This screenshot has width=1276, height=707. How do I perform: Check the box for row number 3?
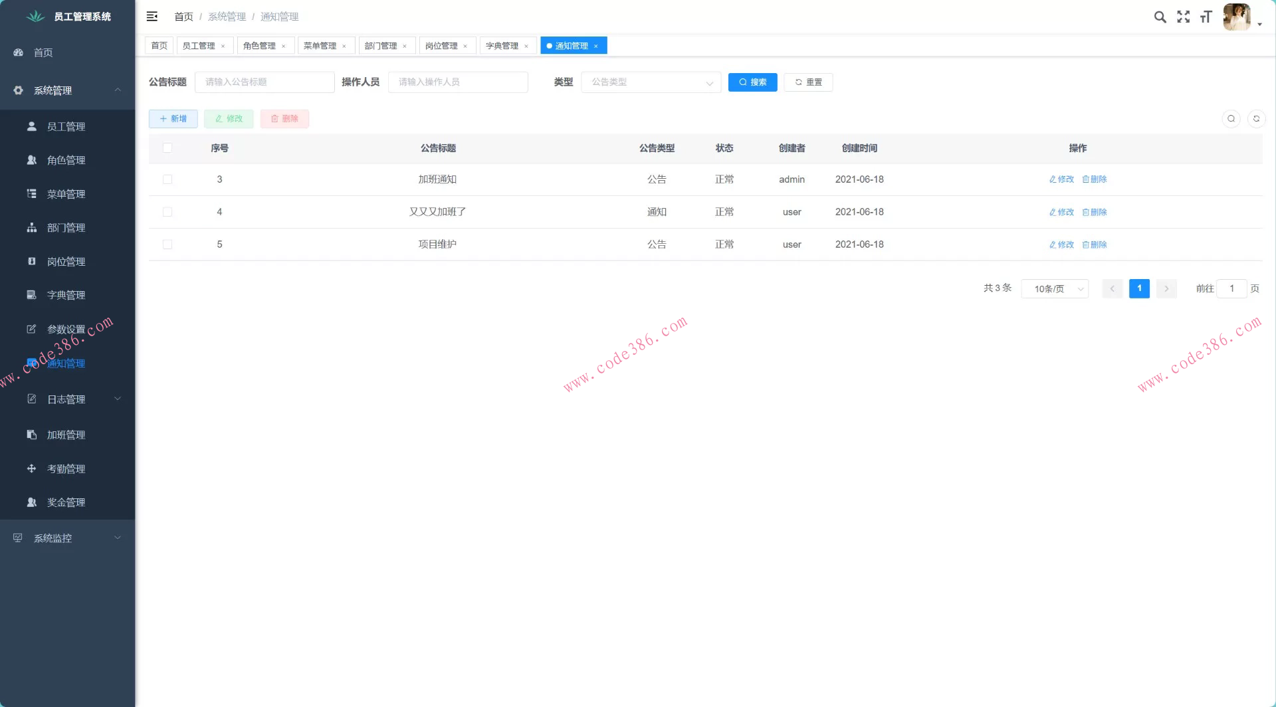(167, 179)
